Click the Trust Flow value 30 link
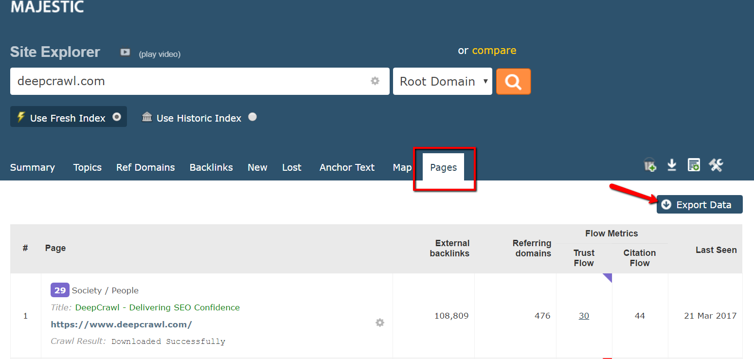 pos(584,316)
